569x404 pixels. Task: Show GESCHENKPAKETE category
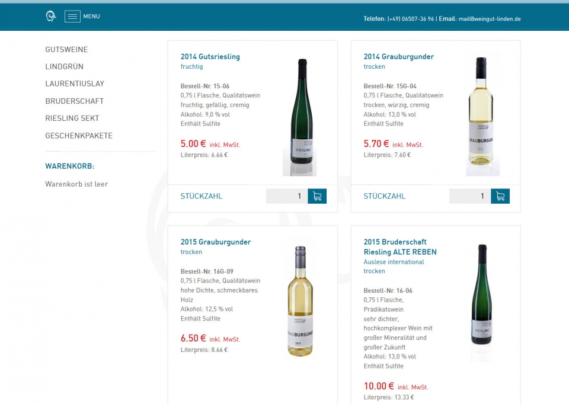coord(79,136)
